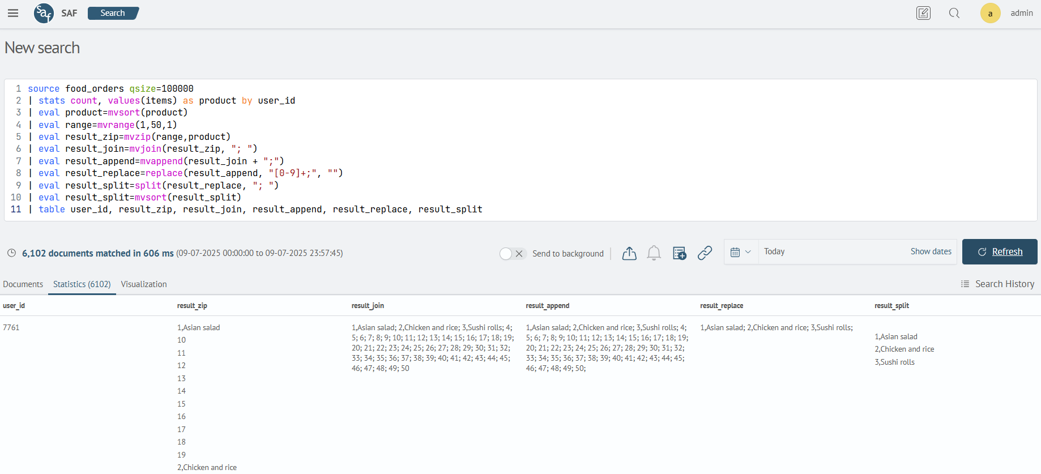
Task: Open the calendar time range dropdown
Action: point(741,252)
